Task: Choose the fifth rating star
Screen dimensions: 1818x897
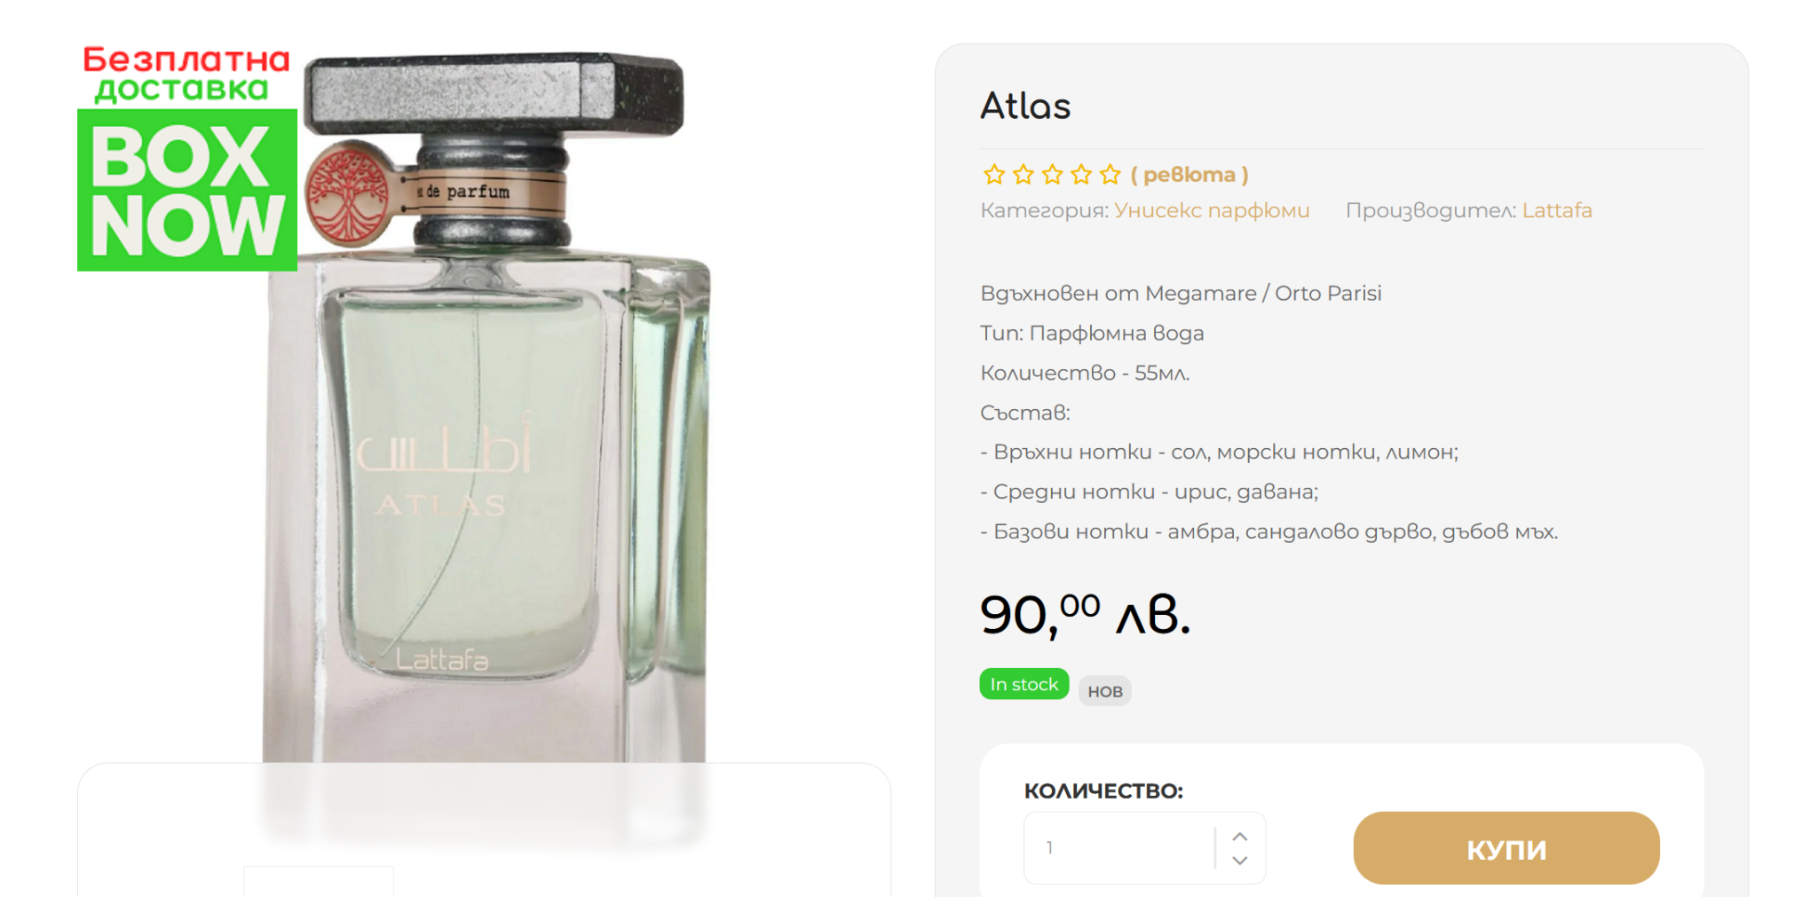Action: pyautogui.click(x=1110, y=175)
